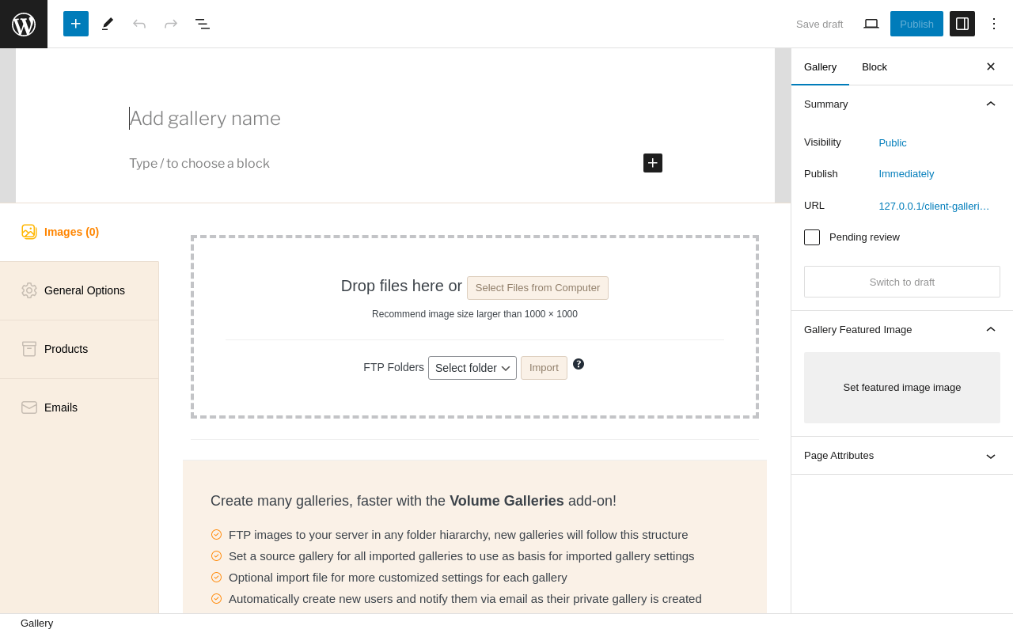Viewport: 1013px width, 633px height.
Task: Open the three-dot Options menu
Action: pos(994,24)
